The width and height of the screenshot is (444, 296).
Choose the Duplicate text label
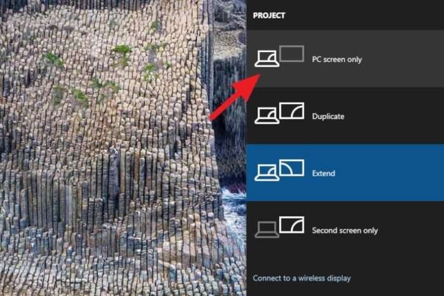[x=328, y=116]
